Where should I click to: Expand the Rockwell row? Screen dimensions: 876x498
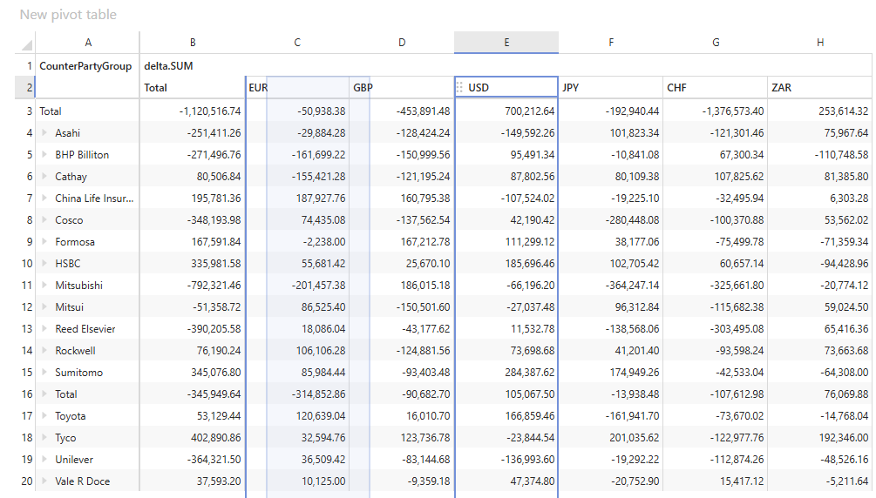[x=44, y=351]
